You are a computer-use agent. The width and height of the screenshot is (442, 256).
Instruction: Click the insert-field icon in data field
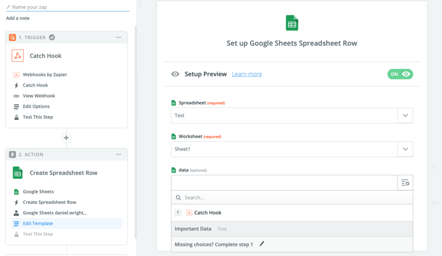pyautogui.click(x=405, y=183)
